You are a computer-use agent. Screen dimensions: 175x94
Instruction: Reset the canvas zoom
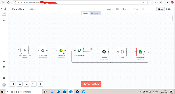[33, 84]
